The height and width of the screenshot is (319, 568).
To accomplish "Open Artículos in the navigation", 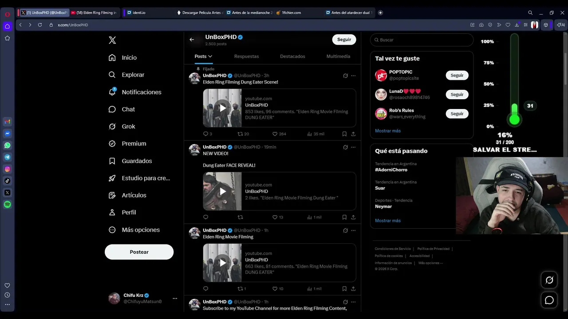I will click(127, 195).
